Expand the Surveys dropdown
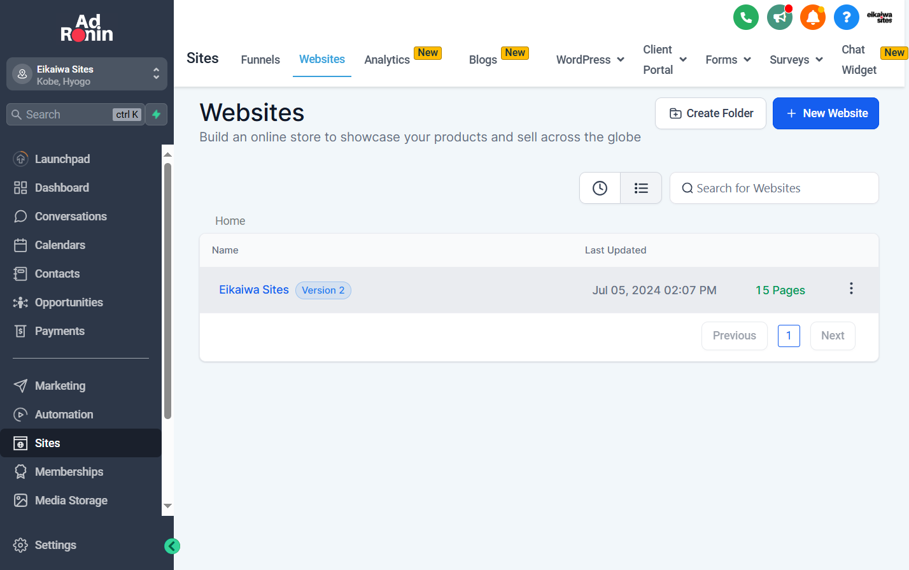909x570 pixels. (796, 60)
